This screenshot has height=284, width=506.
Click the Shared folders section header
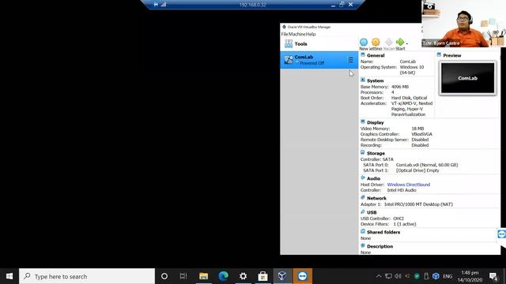click(x=383, y=232)
